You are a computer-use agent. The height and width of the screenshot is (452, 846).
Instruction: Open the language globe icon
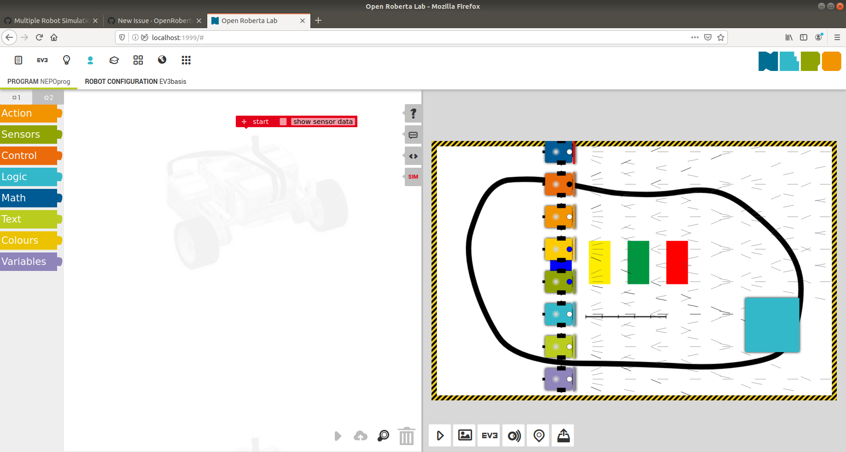coord(162,60)
